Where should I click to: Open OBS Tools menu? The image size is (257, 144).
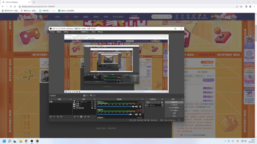tap(93, 32)
